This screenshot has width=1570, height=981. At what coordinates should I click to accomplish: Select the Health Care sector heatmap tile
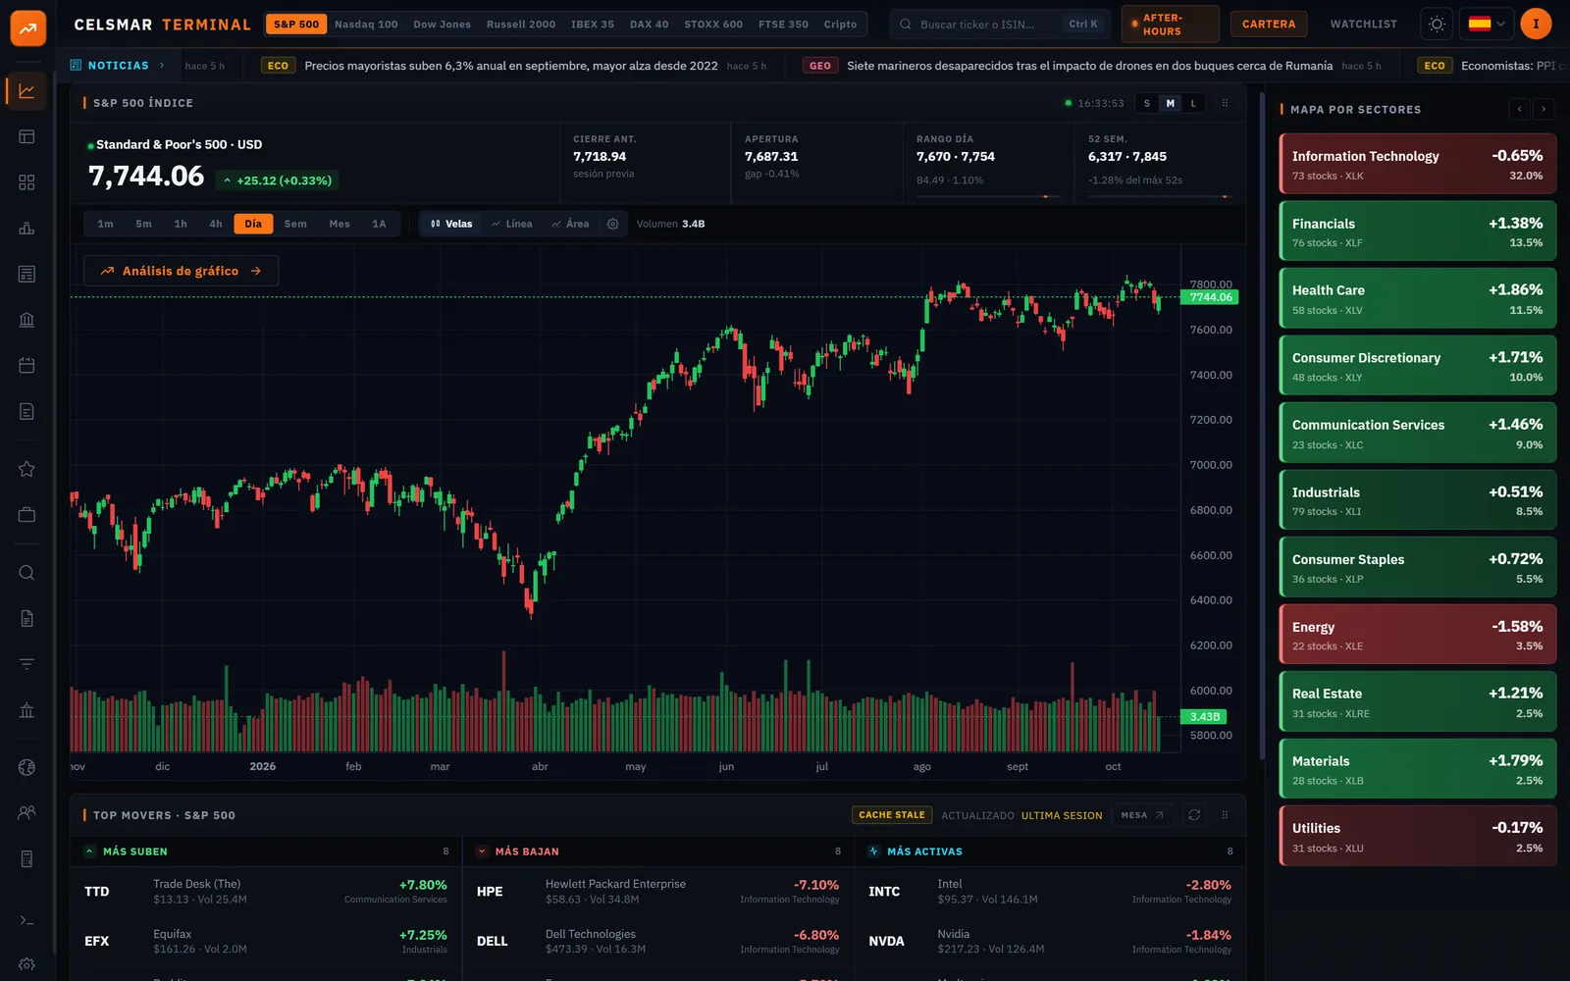(1418, 298)
